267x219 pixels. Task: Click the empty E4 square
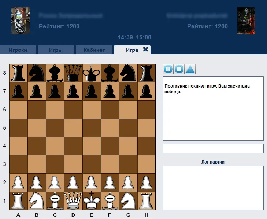[x=92, y=146]
